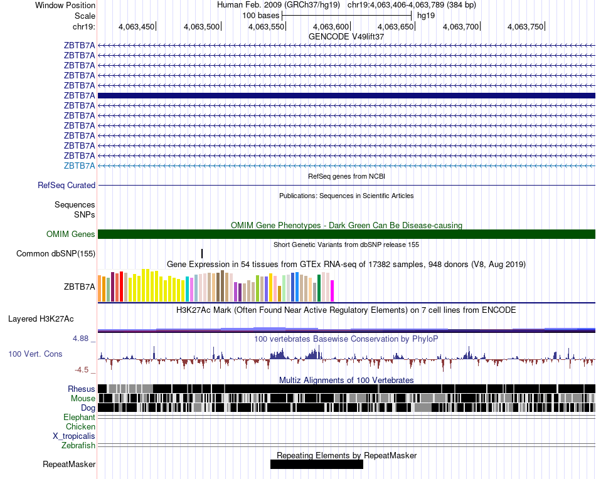Screen dimensions: 596x479
Task: Click the Common dbSNP(155) track label
Action: click(55, 254)
